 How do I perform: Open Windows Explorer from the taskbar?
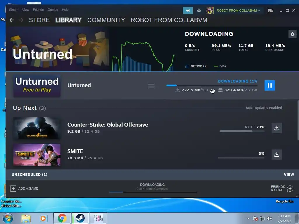click(x=26, y=218)
